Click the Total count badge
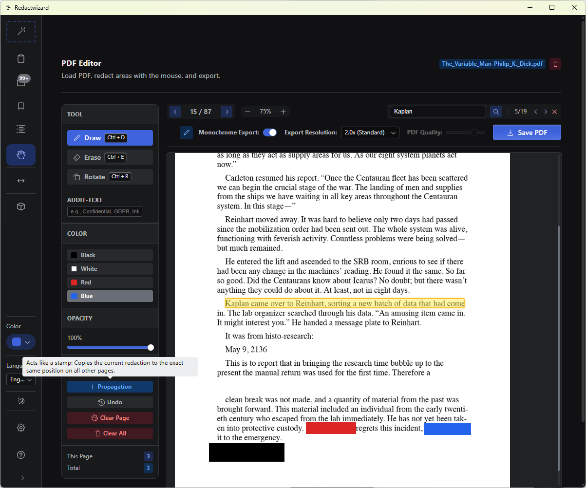This screenshot has height=488, width=586. [x=149, y=468]
